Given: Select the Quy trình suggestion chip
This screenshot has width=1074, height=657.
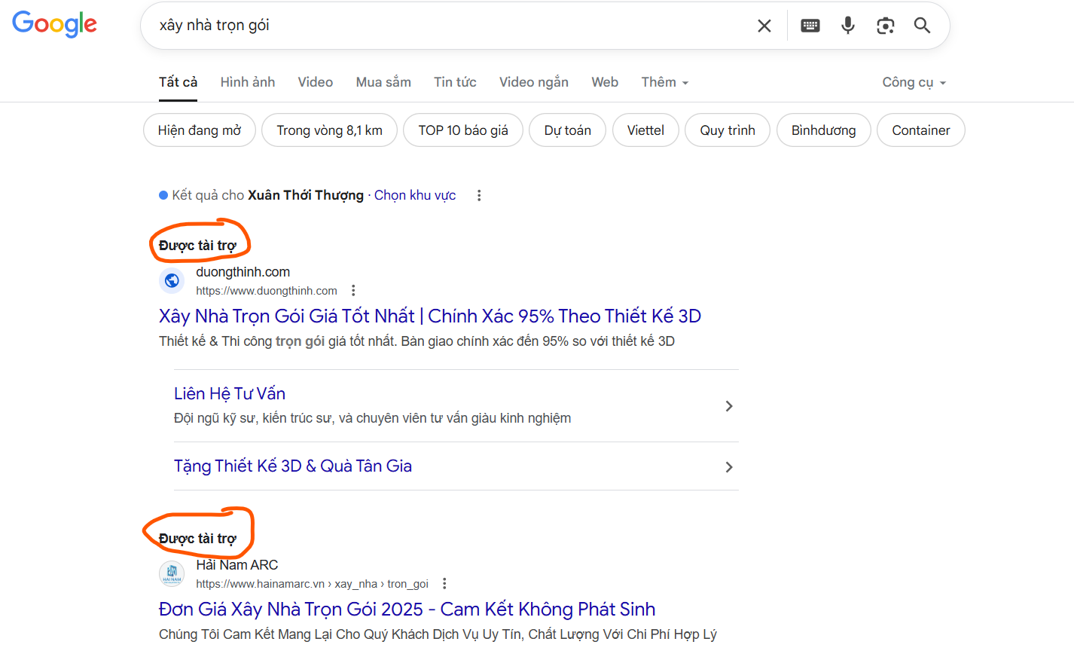Looking at the screenshot, I should tap(728, 130).
